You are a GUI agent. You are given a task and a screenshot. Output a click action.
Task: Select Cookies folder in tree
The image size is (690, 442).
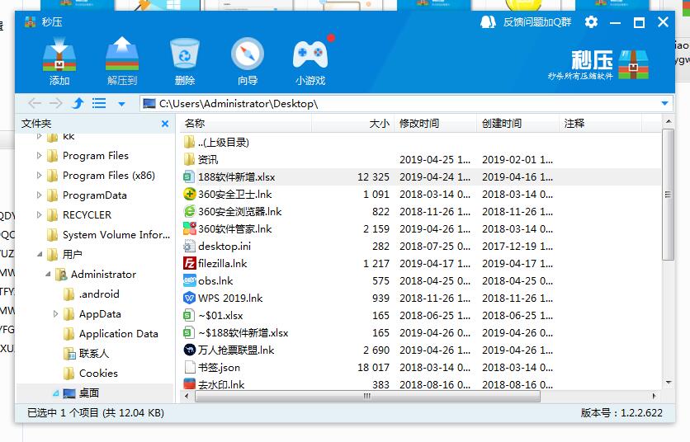(x=90, y=374)
